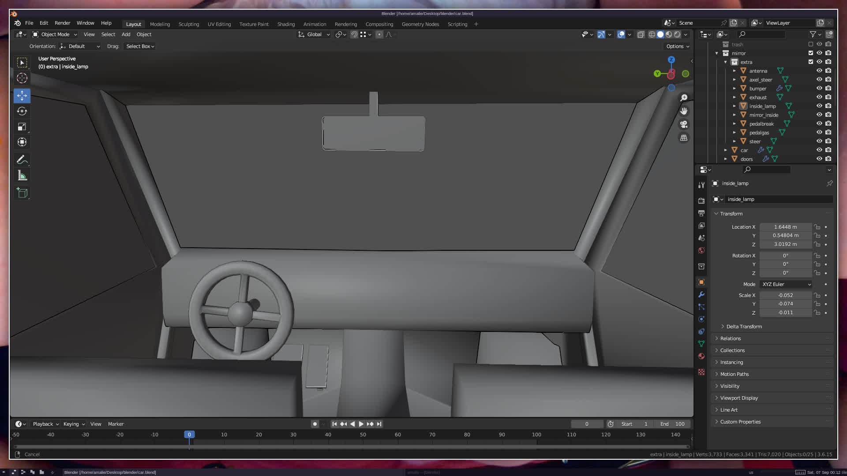Activate the Scale tool
Viewport: 847px width, 476px height.
(x=22, y=127)
